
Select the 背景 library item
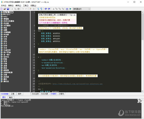coord(5,61)
